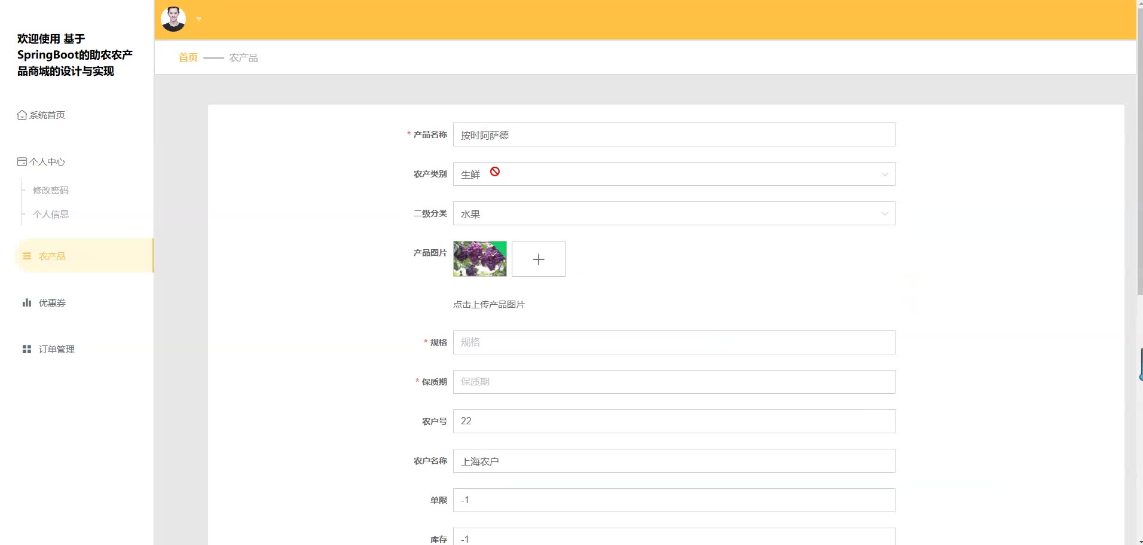The width and height of the screenshot is (1143, 545).
Task: Edit the 单限 input field
Action: coord(674,500)
